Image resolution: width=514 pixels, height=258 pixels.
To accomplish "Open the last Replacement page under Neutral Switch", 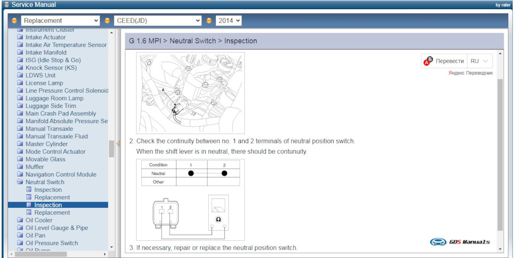I will (52, 213).
